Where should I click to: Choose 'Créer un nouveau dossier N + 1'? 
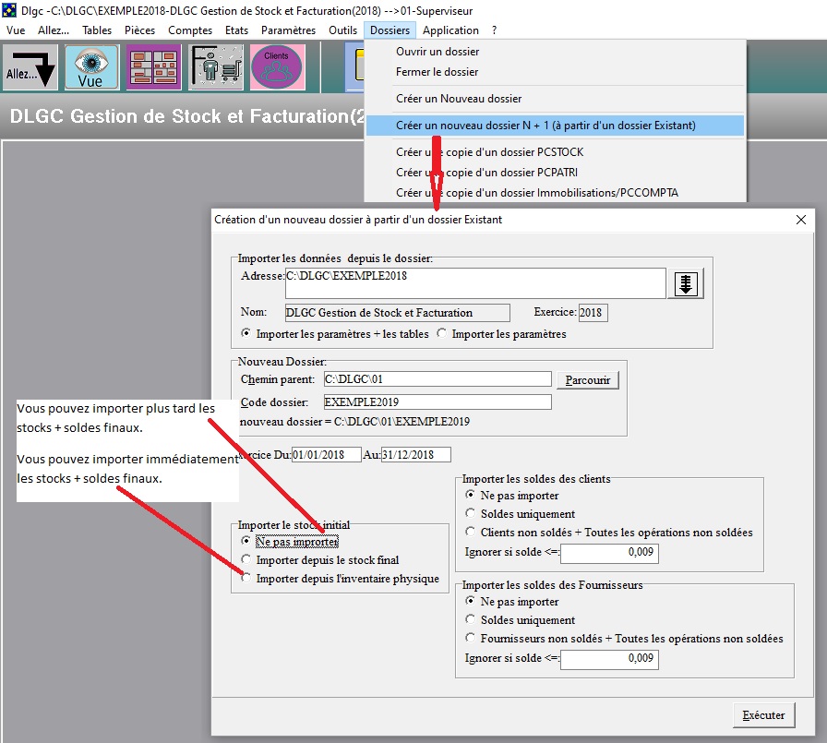tap(555, 126)
